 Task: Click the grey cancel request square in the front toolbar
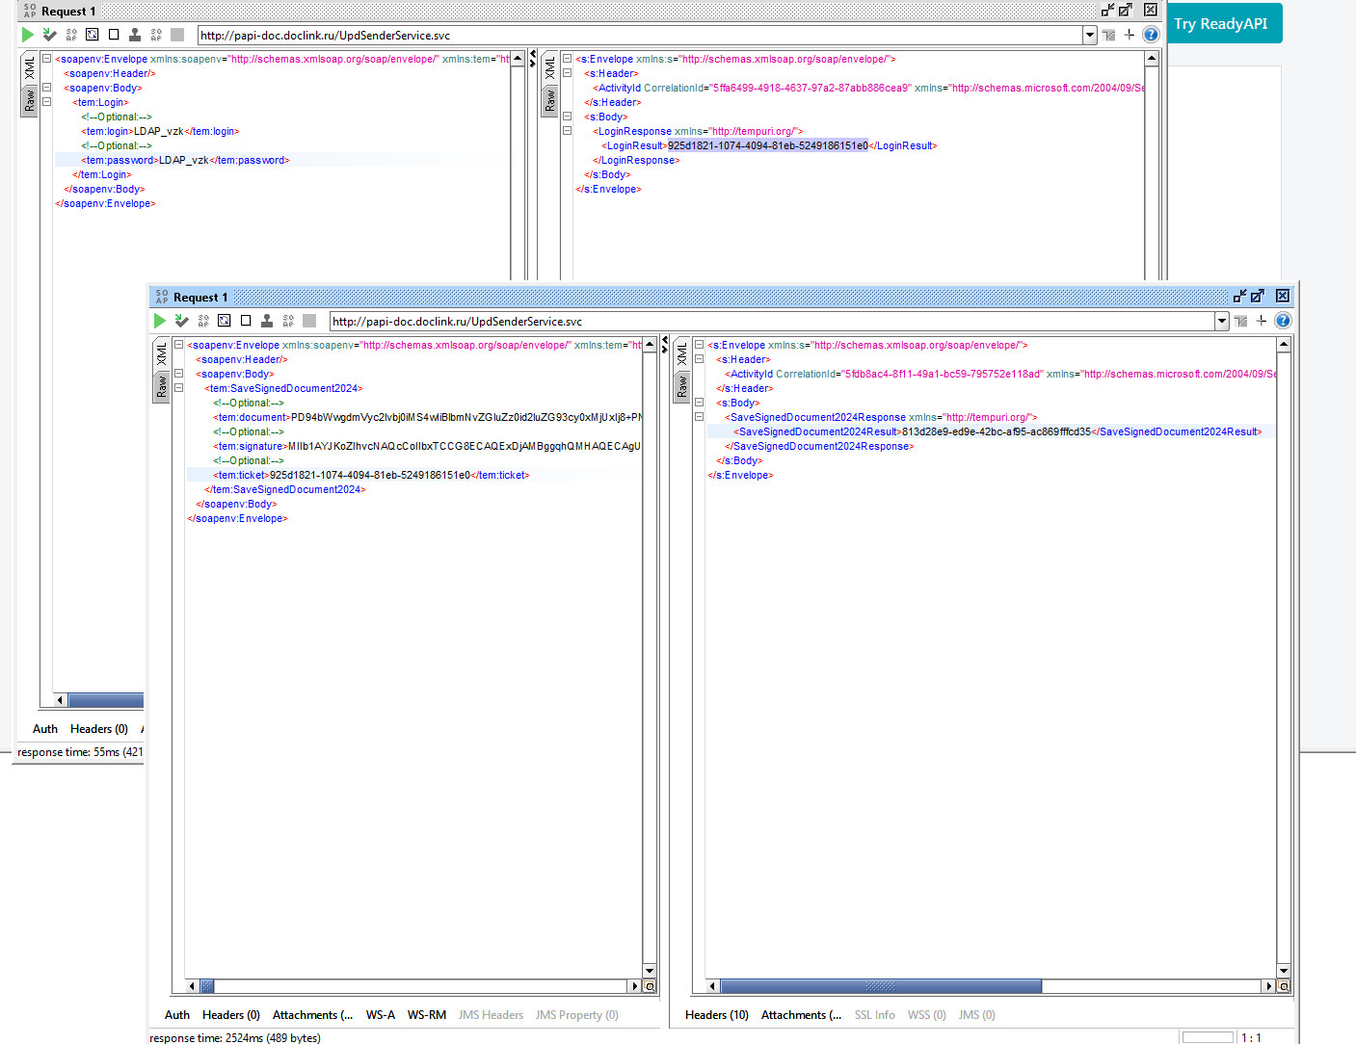click(309, 321)
